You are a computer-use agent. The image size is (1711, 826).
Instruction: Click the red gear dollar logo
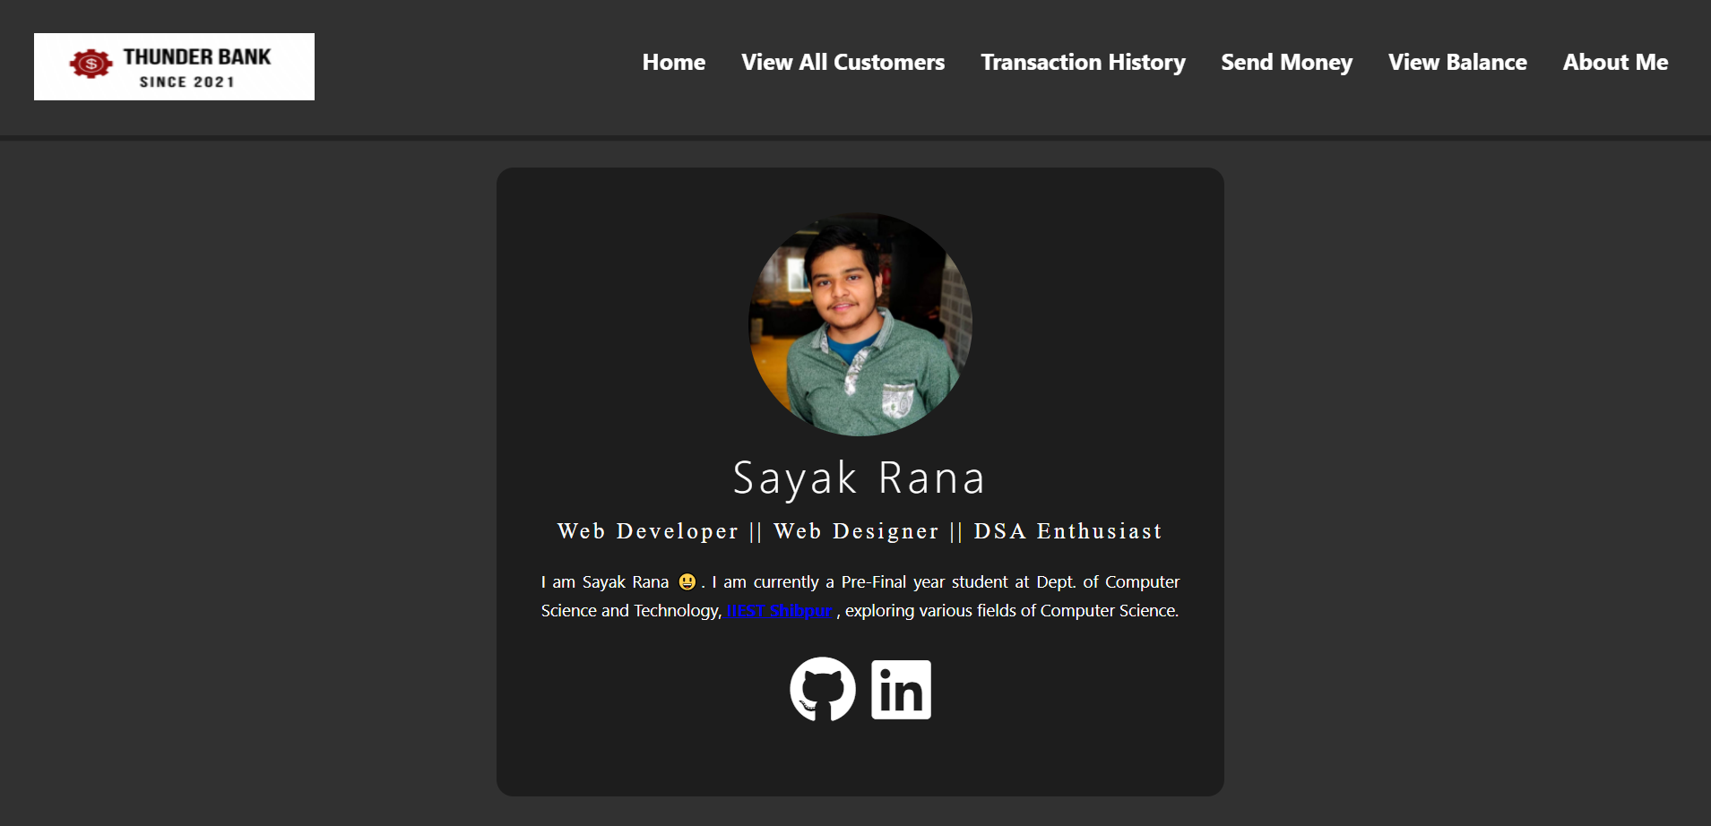point(90,65)
